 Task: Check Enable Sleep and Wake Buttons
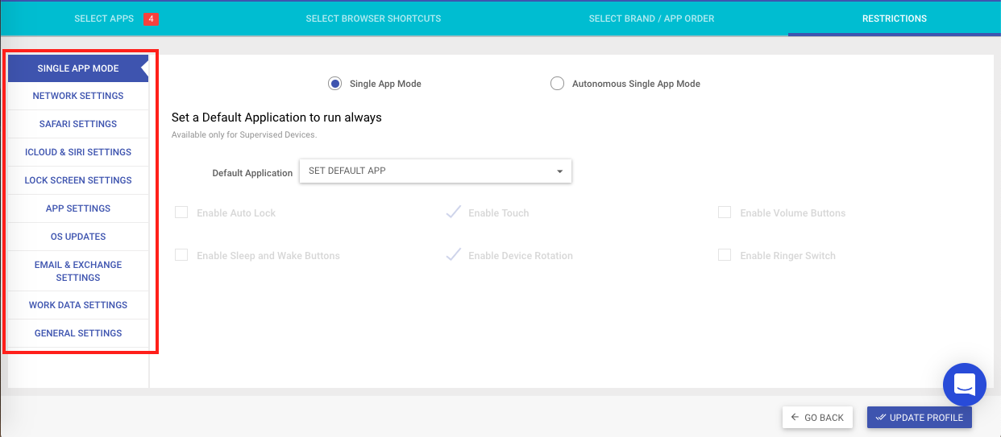pyautogui.click(x=181, y=255)
